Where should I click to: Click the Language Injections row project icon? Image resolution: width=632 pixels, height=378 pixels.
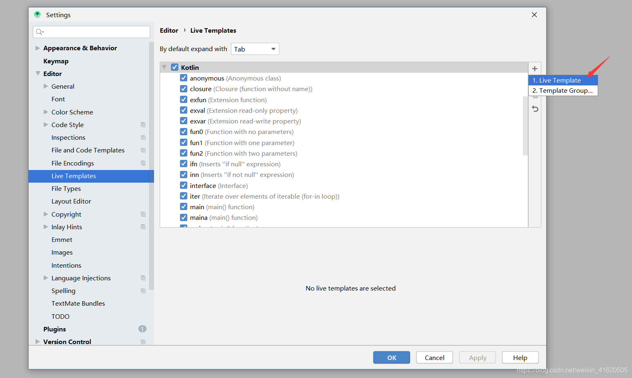[143, 278]
